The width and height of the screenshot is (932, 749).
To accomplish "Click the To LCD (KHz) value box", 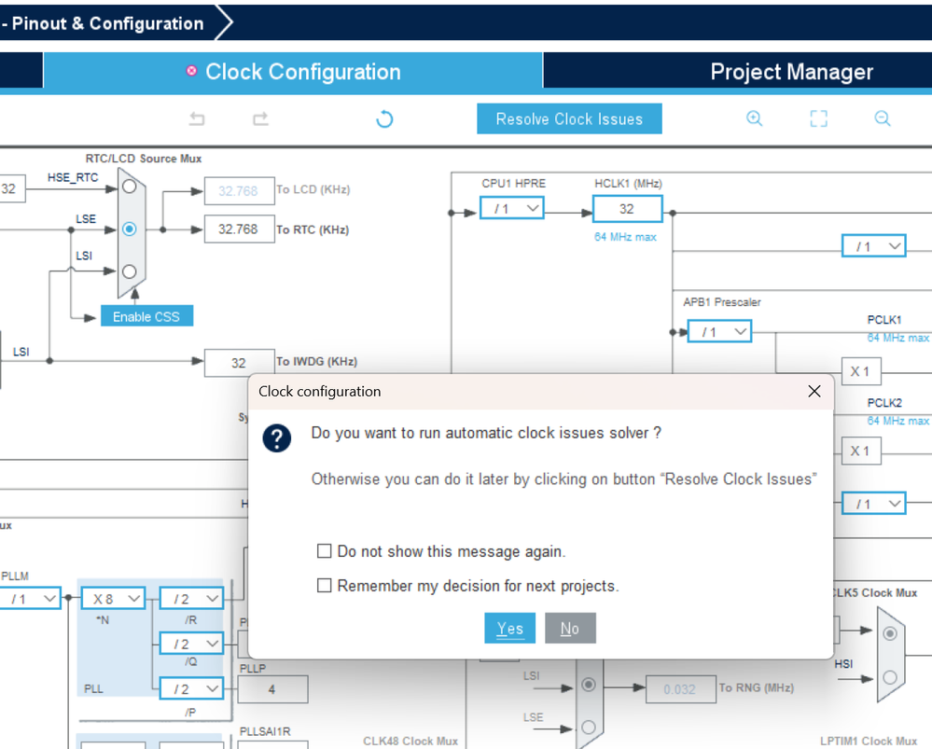I will click(240, 191).
